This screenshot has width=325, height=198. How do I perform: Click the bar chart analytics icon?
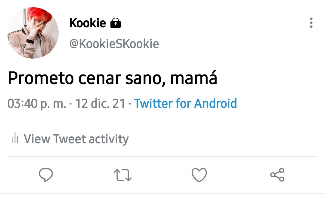click(x=15, y=138)
